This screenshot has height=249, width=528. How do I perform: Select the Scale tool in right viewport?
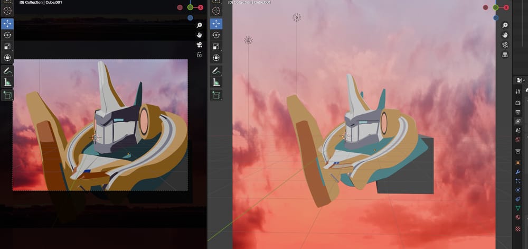coord(216,47)
